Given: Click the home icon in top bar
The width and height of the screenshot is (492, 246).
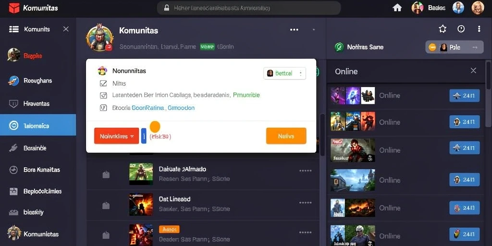Looking at the screenshot, I should click(x=397, y=8).
